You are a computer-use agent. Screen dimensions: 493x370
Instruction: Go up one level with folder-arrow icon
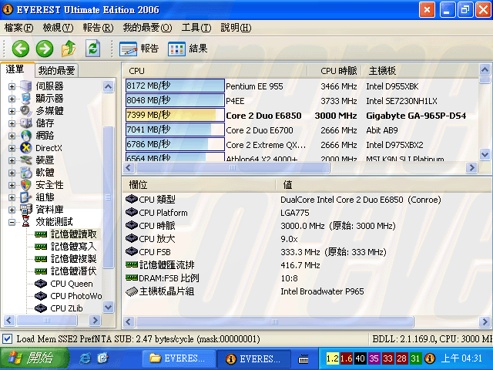69,49
